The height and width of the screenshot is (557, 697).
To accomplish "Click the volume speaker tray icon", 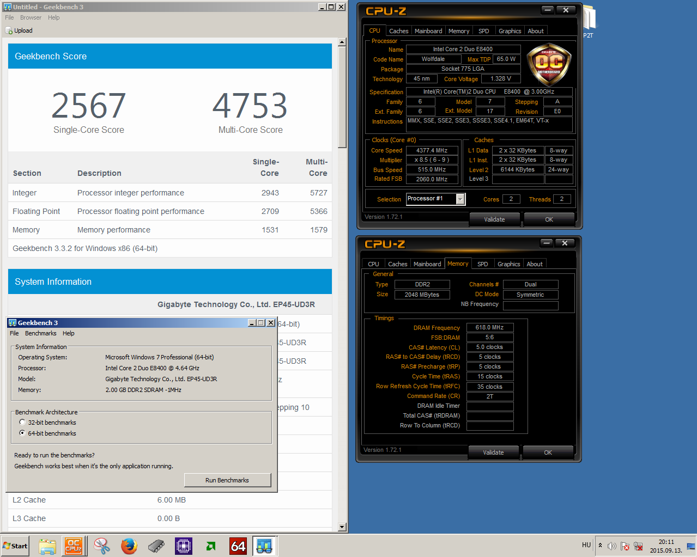I will [612, 546].
